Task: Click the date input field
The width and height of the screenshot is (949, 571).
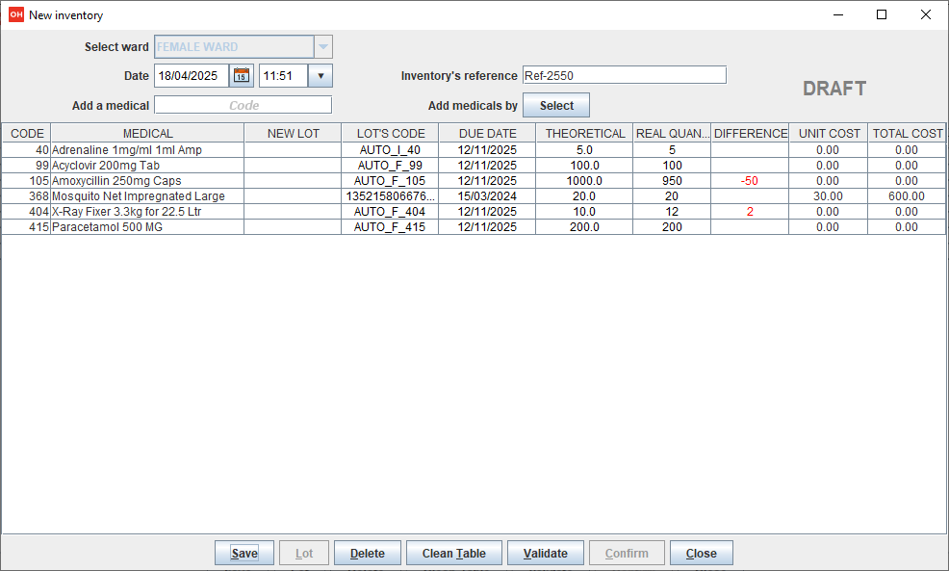Action: coord(191,76)
